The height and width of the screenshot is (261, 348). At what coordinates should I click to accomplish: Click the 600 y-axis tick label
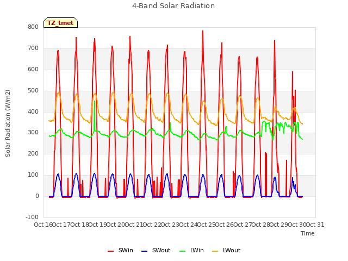pyautogui.click(x=33, y=69)
